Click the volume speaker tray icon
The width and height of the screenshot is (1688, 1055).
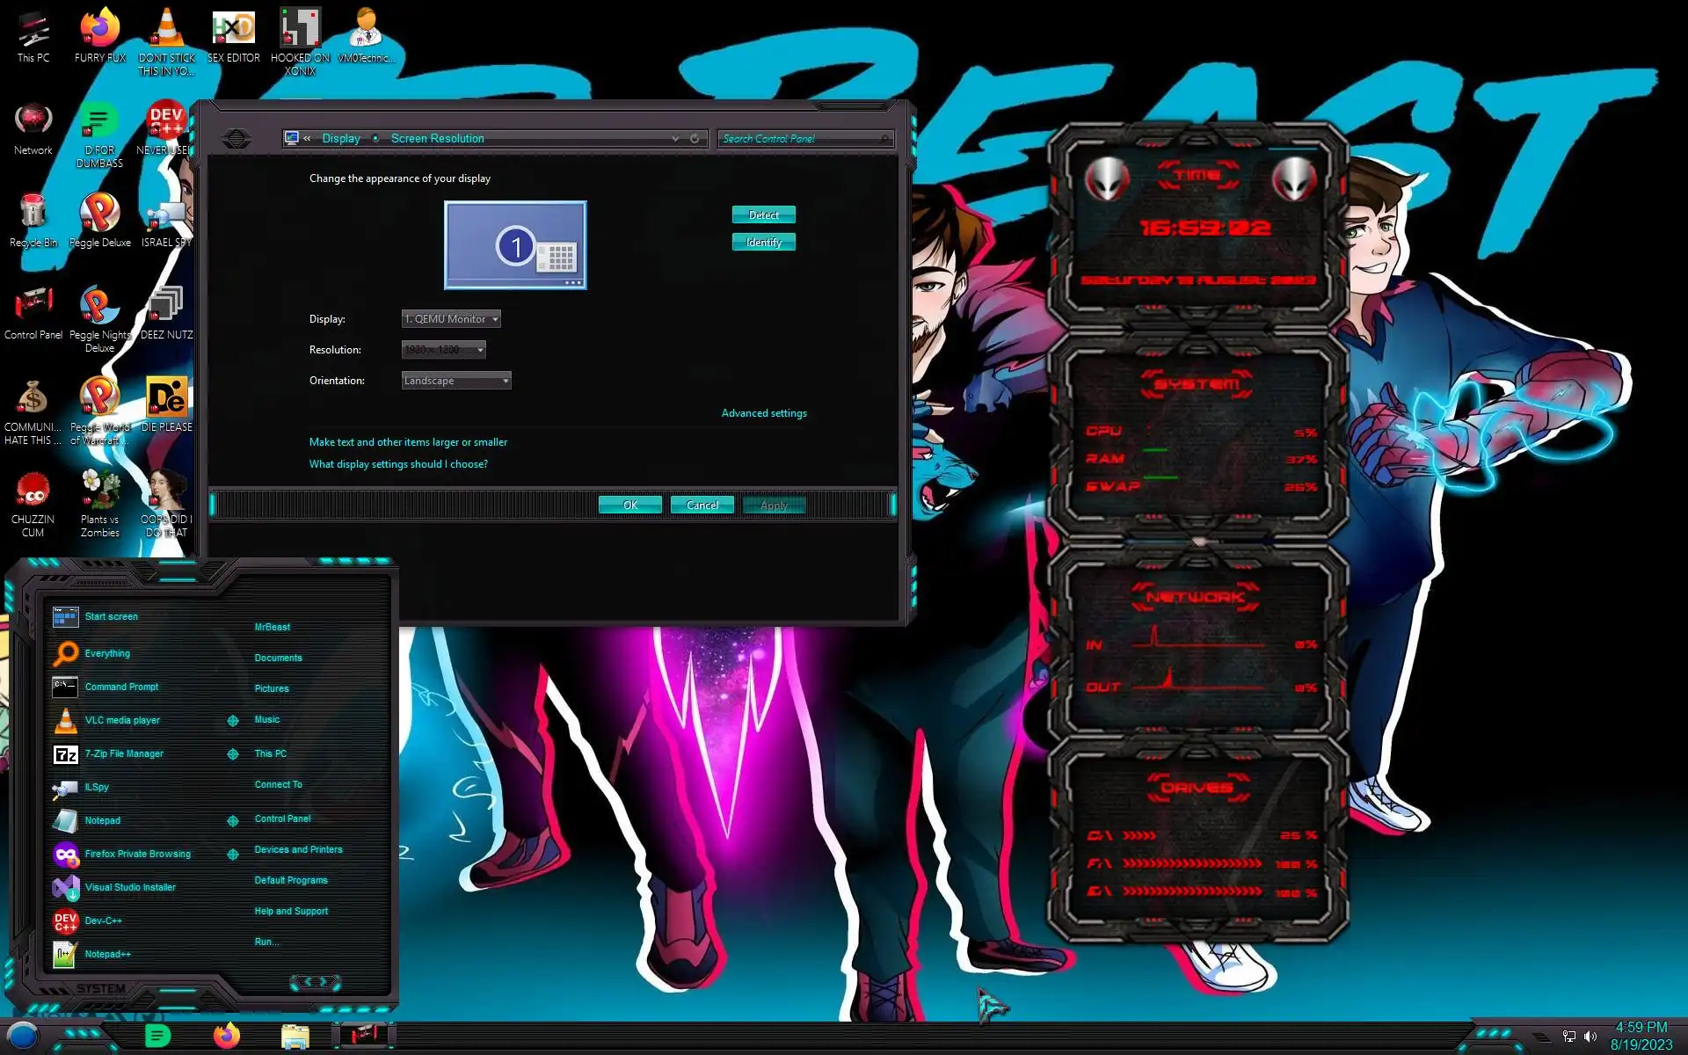coord(1590,1037)
